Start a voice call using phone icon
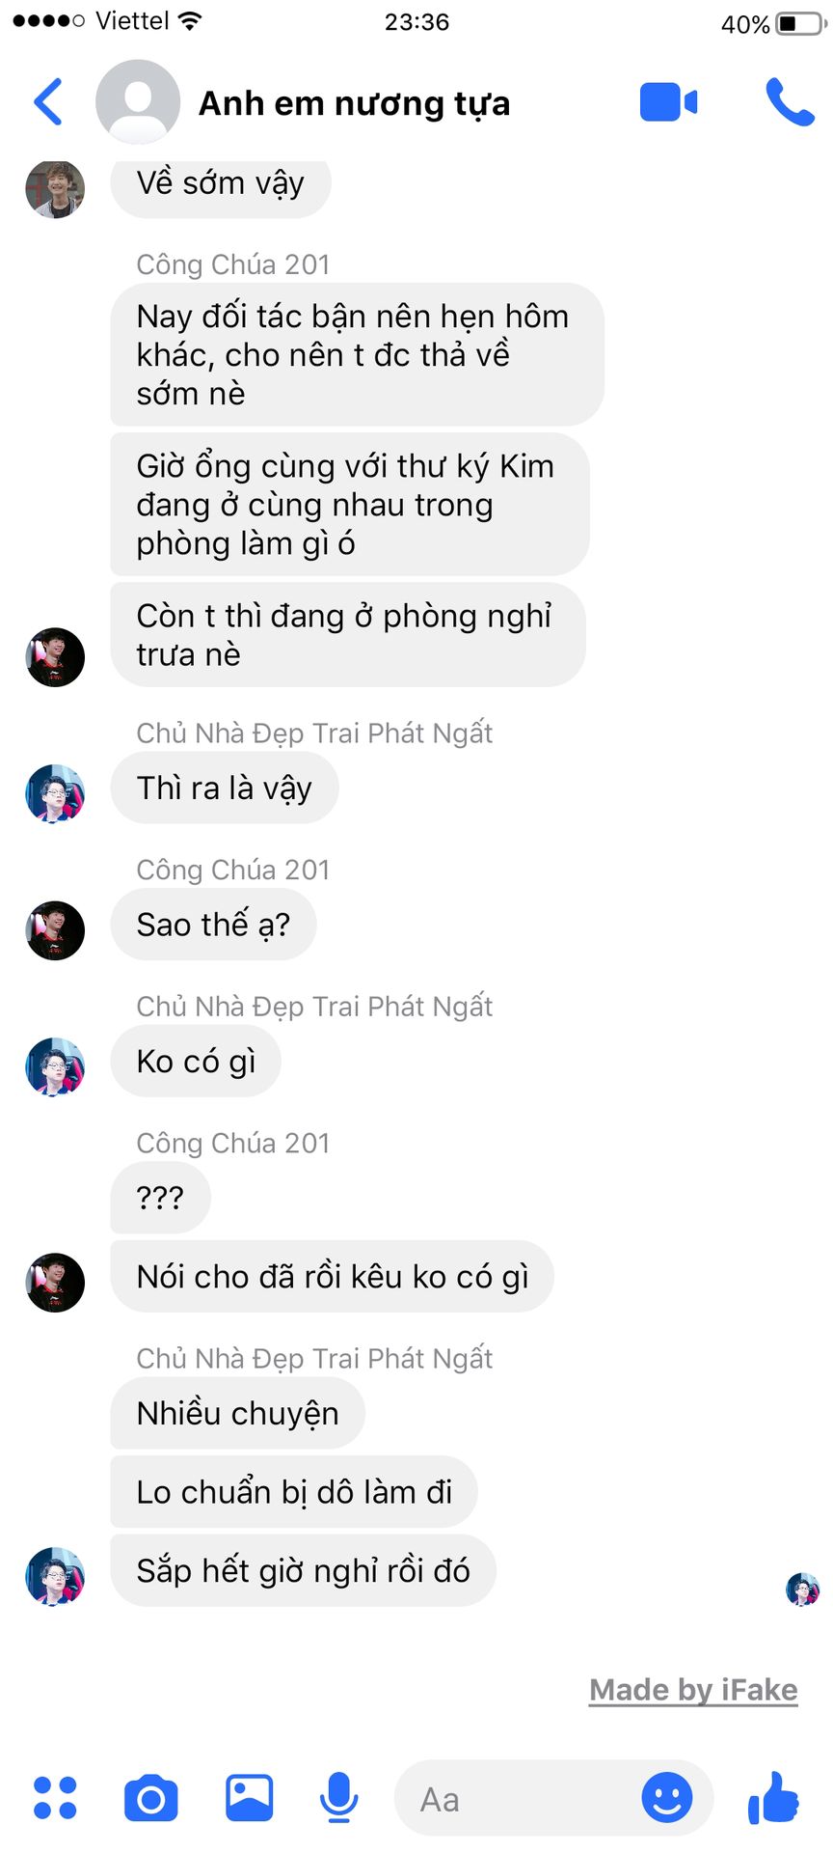Viewport: 833px width, 1853px height. pyautogui.click(x=790, y=102)
